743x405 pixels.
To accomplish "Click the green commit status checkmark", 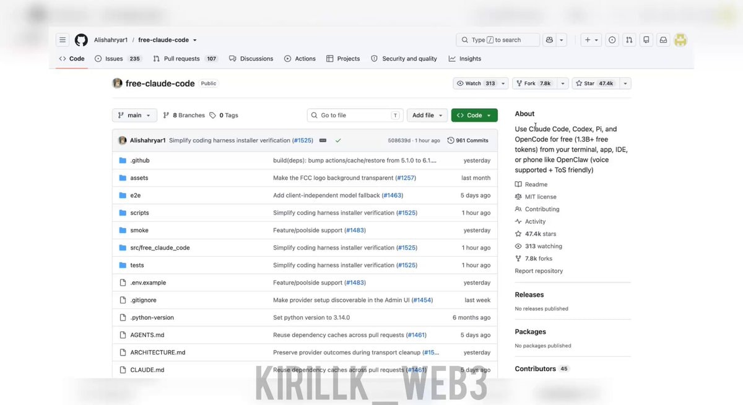I will point(338,140).
